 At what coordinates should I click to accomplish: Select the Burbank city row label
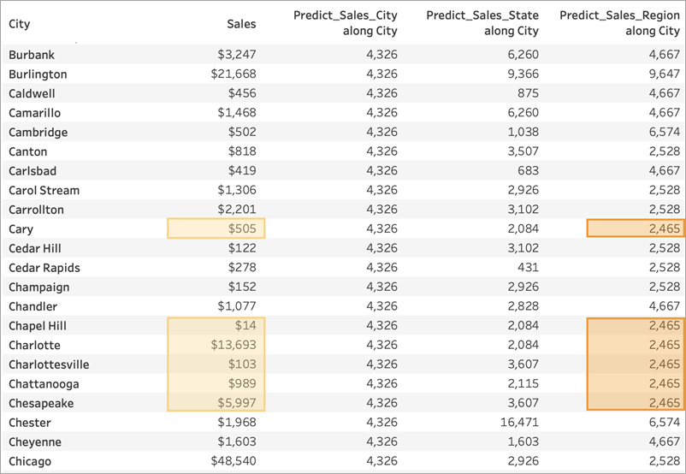(x=32, y=55)
